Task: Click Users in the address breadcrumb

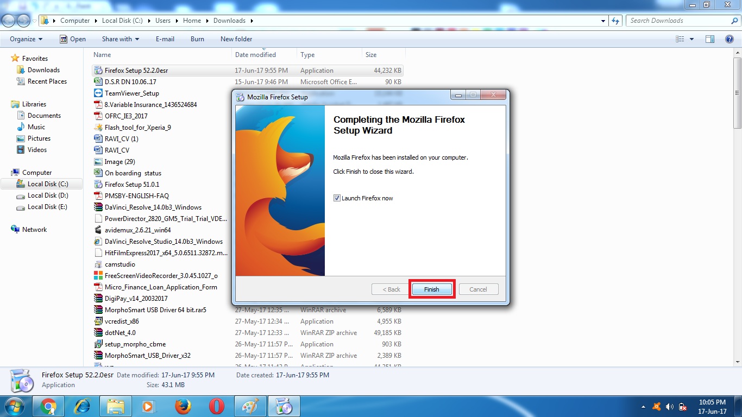Action: (163, 21)
